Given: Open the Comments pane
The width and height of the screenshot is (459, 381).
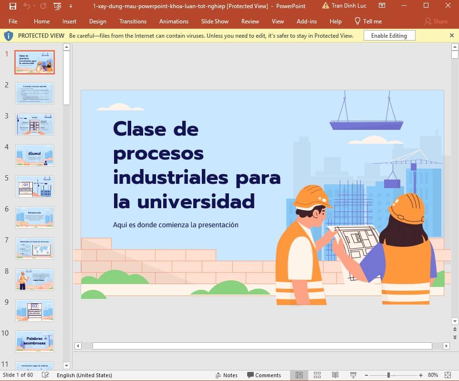Looking at the screenshot, I should [x=264, y=375].
